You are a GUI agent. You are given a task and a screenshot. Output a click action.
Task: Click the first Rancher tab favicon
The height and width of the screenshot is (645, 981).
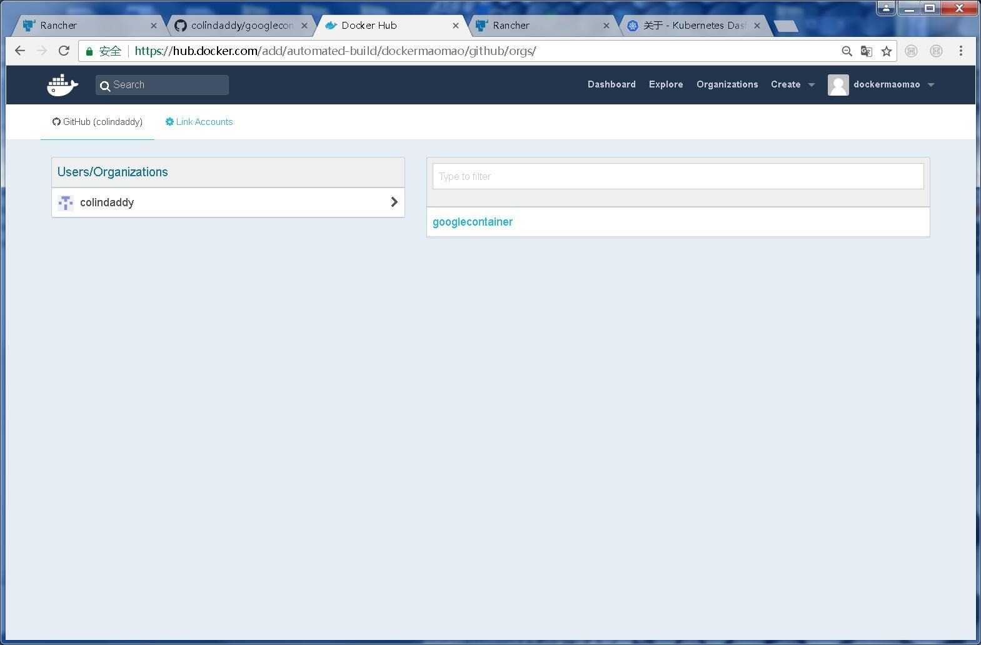pyautogui.click(x=29, y=26)
